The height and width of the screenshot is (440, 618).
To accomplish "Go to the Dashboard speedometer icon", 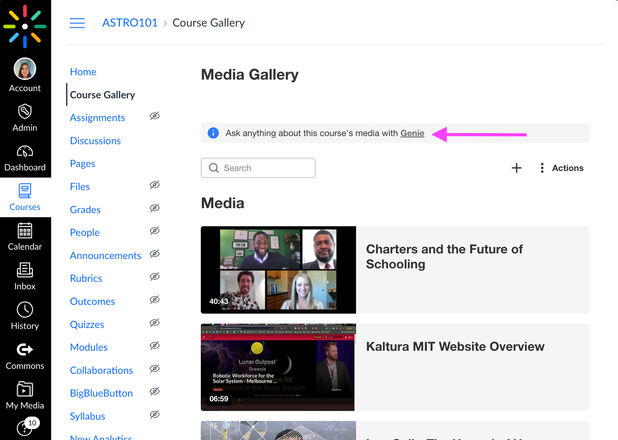I will tap(25, 151).
